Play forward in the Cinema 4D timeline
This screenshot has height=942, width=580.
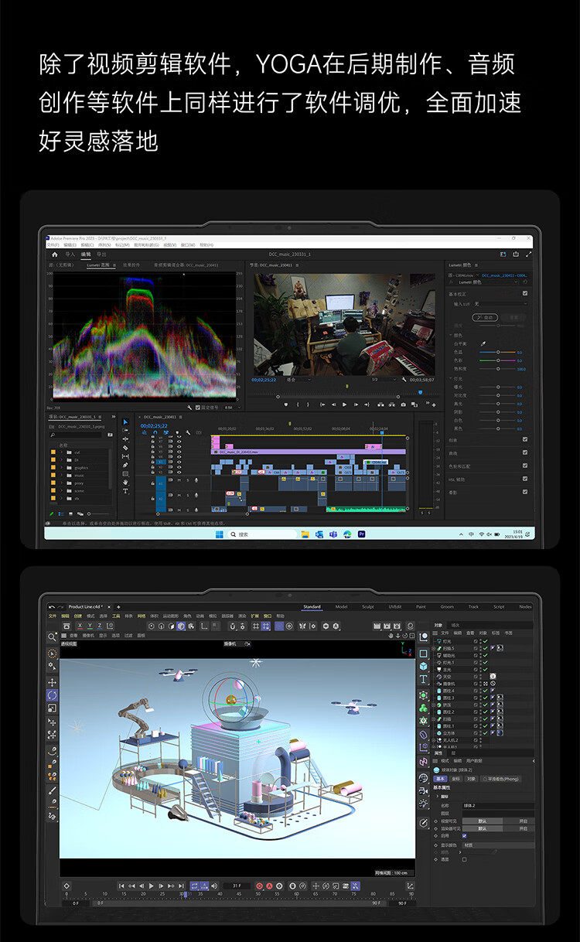152,886
